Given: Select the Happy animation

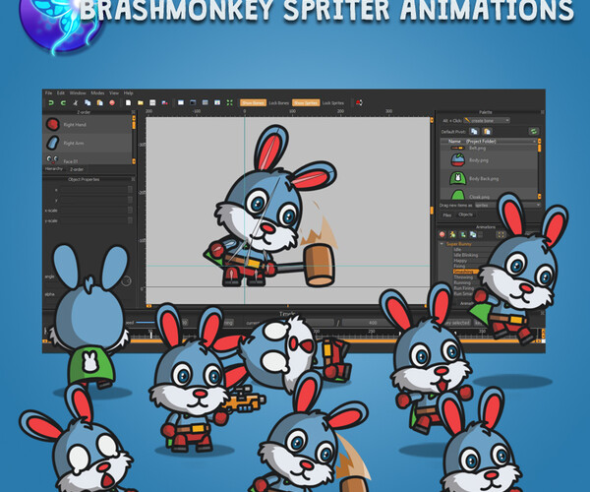Looking at the screenshot, I should coord(460,261).
